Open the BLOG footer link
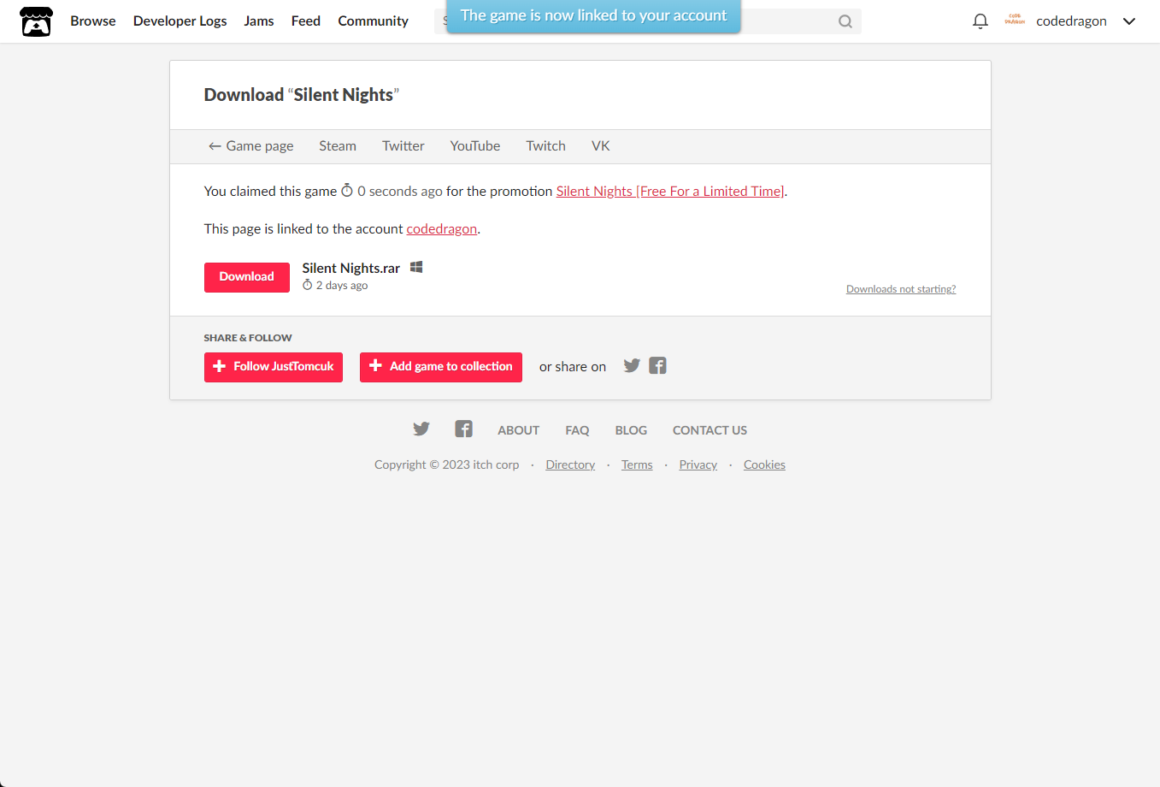The image size is (1160, 787). 631,430
